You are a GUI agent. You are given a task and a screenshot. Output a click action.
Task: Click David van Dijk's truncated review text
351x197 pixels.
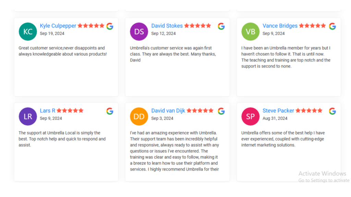point(174,151)
